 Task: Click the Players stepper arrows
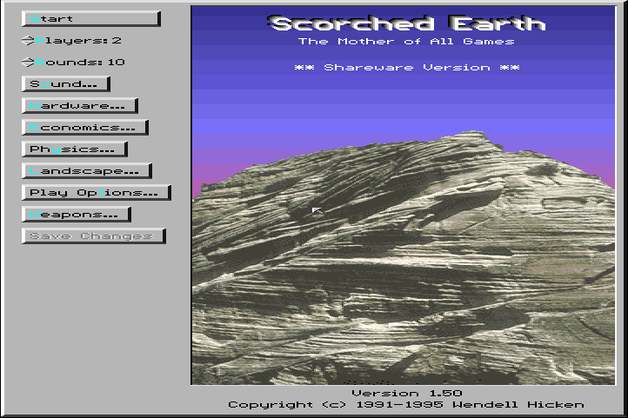click(28, 40)
